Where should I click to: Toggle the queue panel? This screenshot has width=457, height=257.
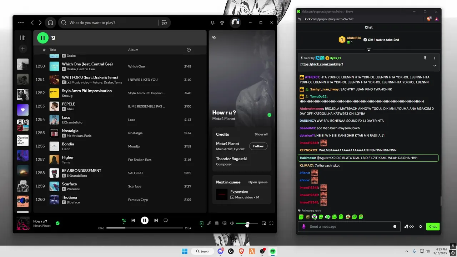pos(217,223)
